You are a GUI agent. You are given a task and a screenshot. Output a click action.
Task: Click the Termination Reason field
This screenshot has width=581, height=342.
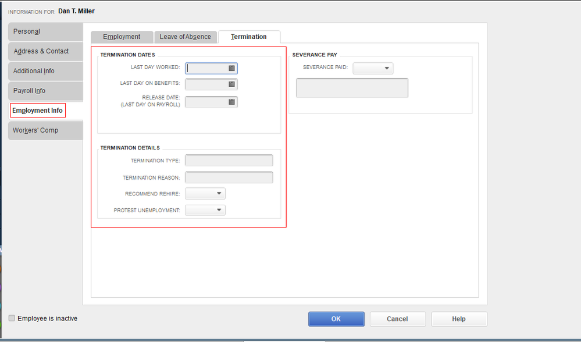[x=229, y=177]
